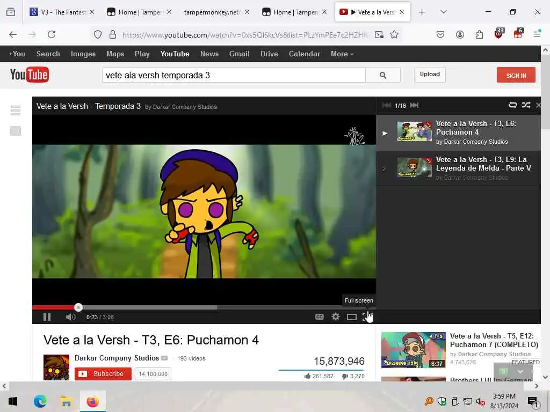
Task: Open File Explorer from taskbar
Action: coord(66,401)
